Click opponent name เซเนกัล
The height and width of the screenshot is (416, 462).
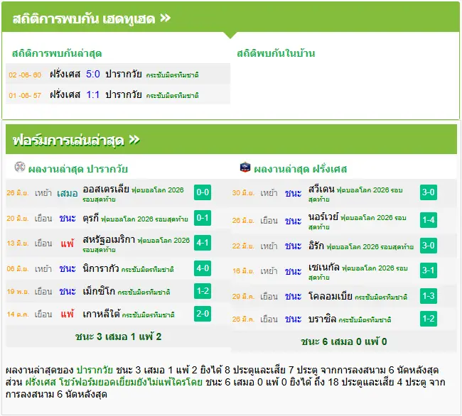point(324,267)
